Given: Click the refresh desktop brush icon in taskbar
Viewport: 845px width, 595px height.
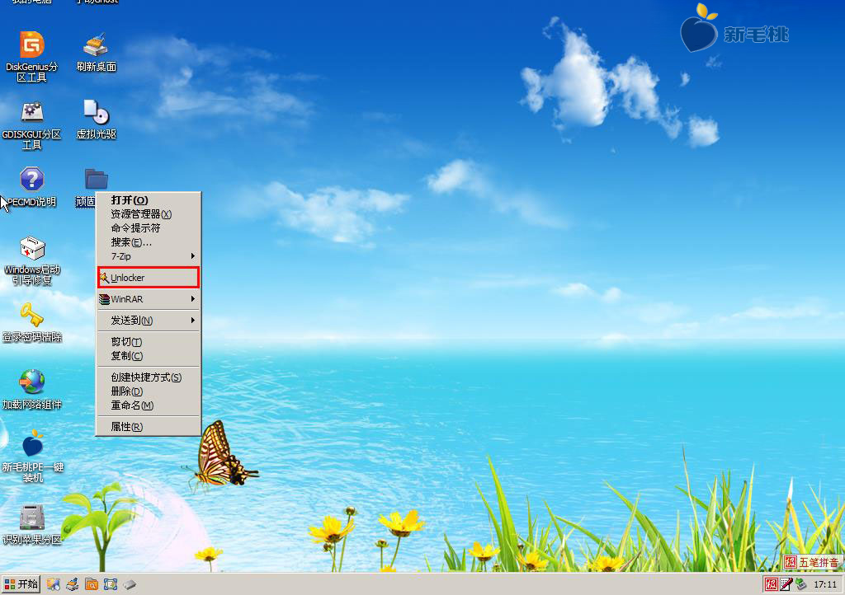Looking at the screenshot, I should tap(73, 584).
